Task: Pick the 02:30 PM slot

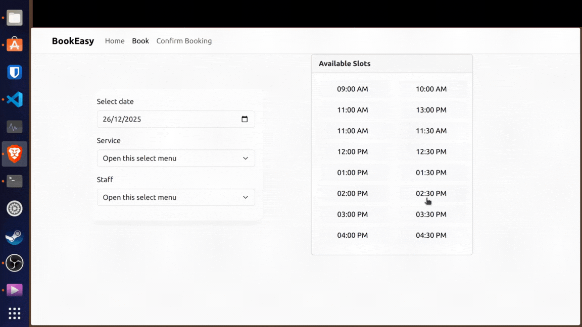Action: tap(431, 194)
